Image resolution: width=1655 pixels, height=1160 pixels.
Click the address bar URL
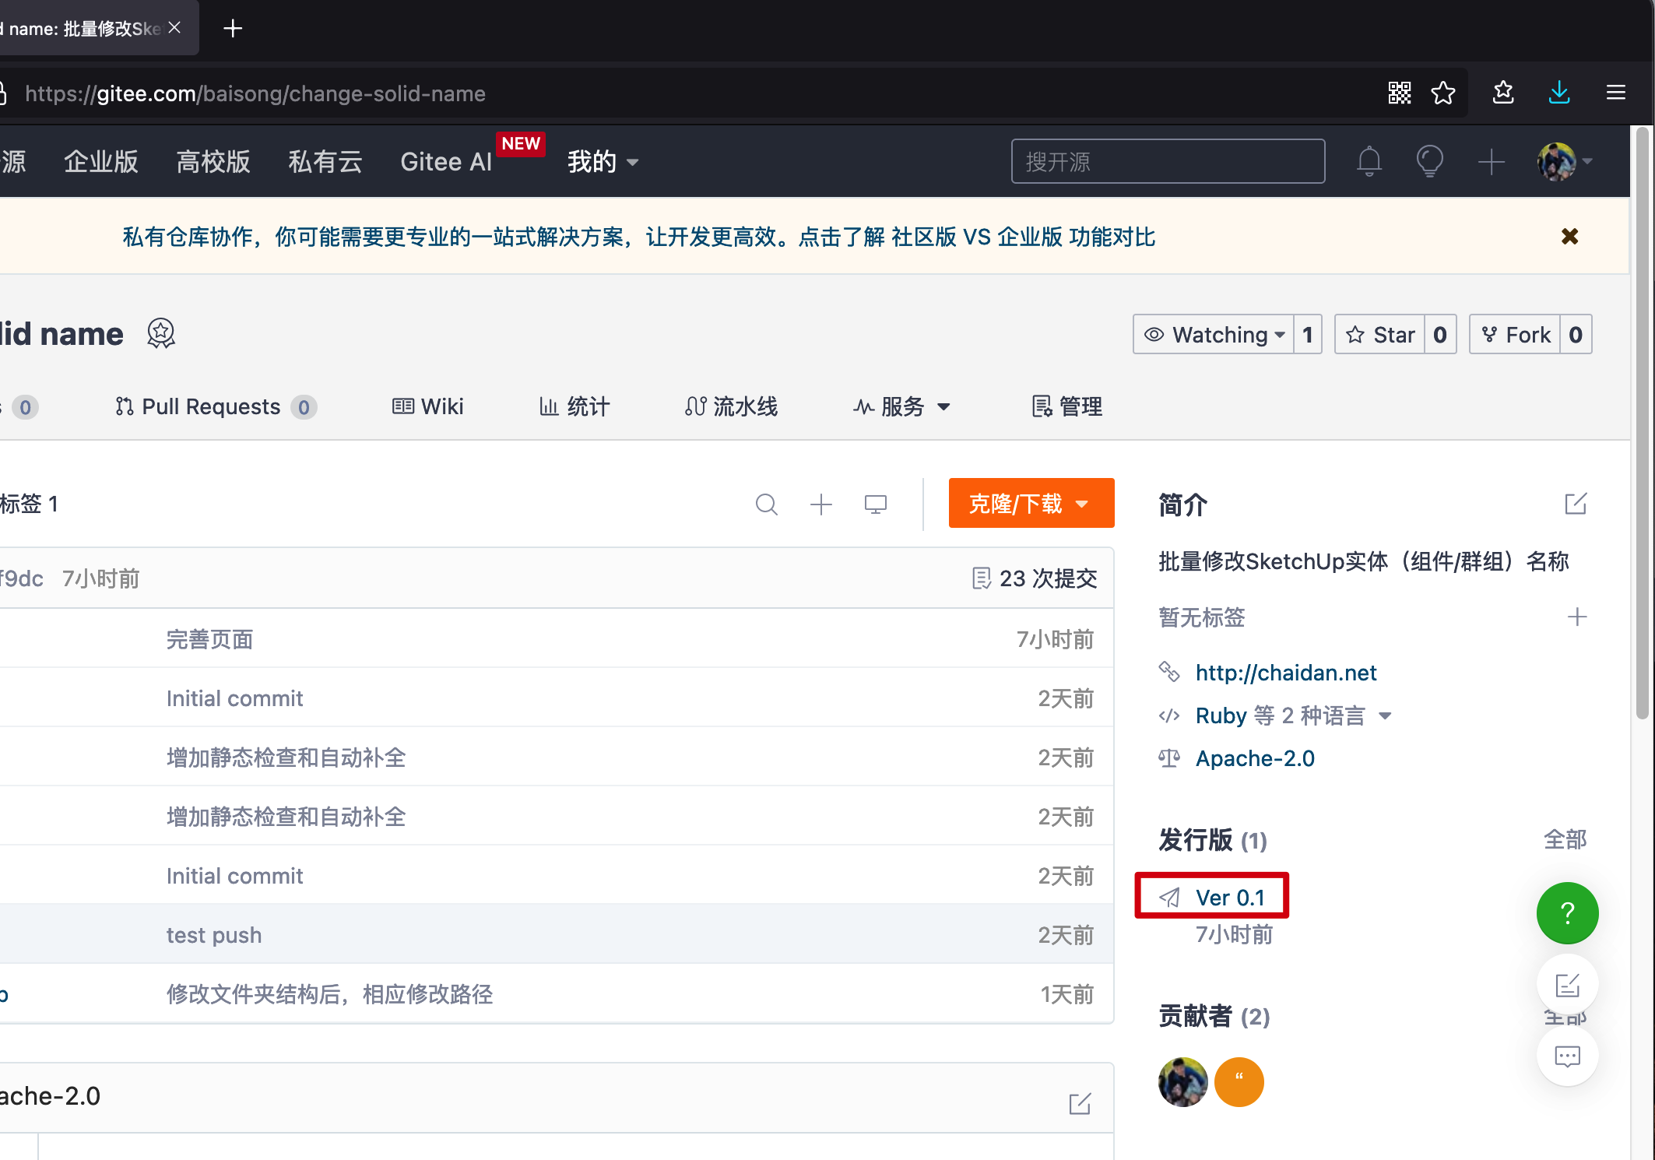pos(255,93)
